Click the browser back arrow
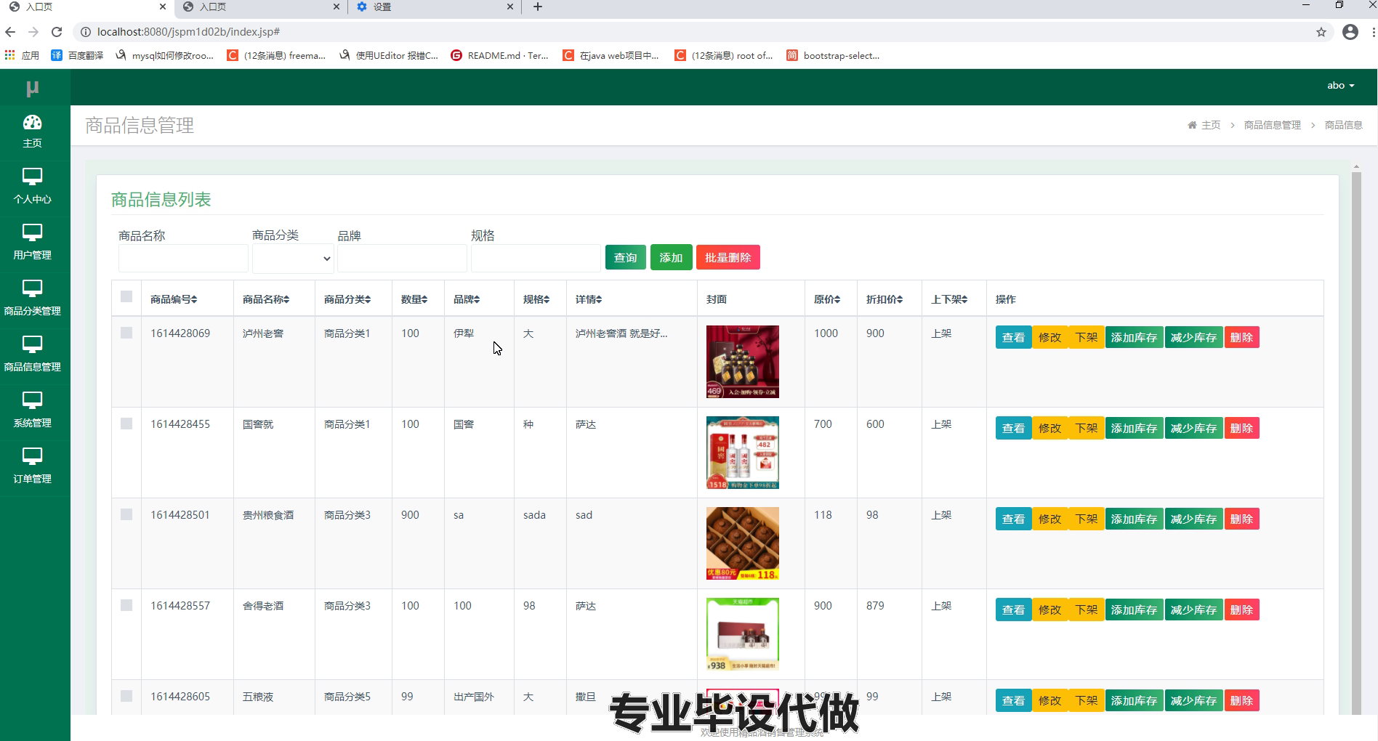This screenshot has width=1378, height=741. click(10, 32)
